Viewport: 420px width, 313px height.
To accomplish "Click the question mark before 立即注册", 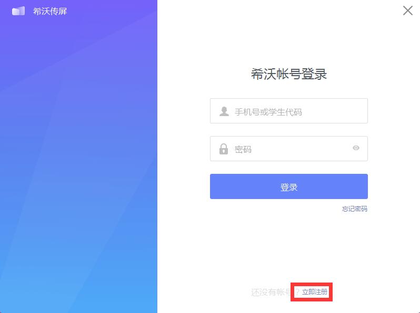I will [297, 292].
